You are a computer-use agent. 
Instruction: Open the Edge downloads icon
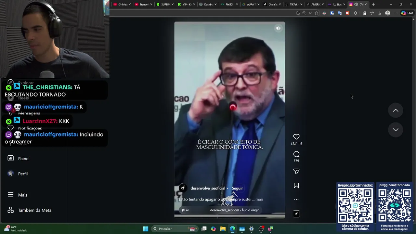[x=380, y=13]
